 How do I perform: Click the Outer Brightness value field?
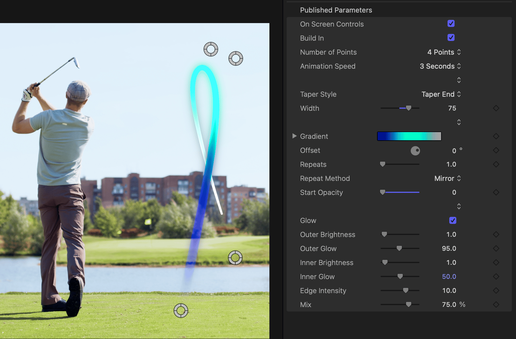451,234
